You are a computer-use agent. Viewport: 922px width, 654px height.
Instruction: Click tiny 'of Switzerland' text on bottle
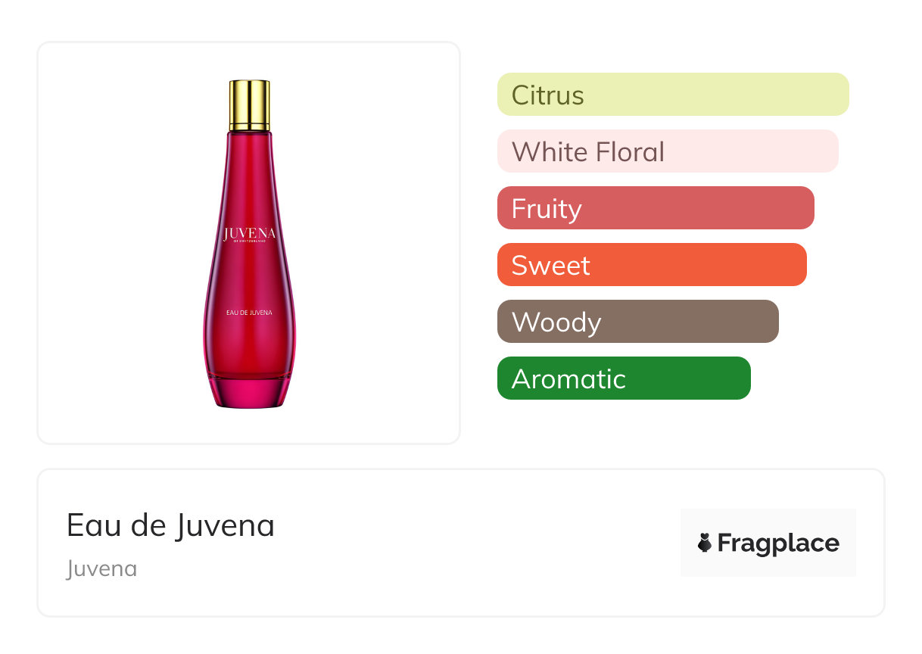point(249,244)
